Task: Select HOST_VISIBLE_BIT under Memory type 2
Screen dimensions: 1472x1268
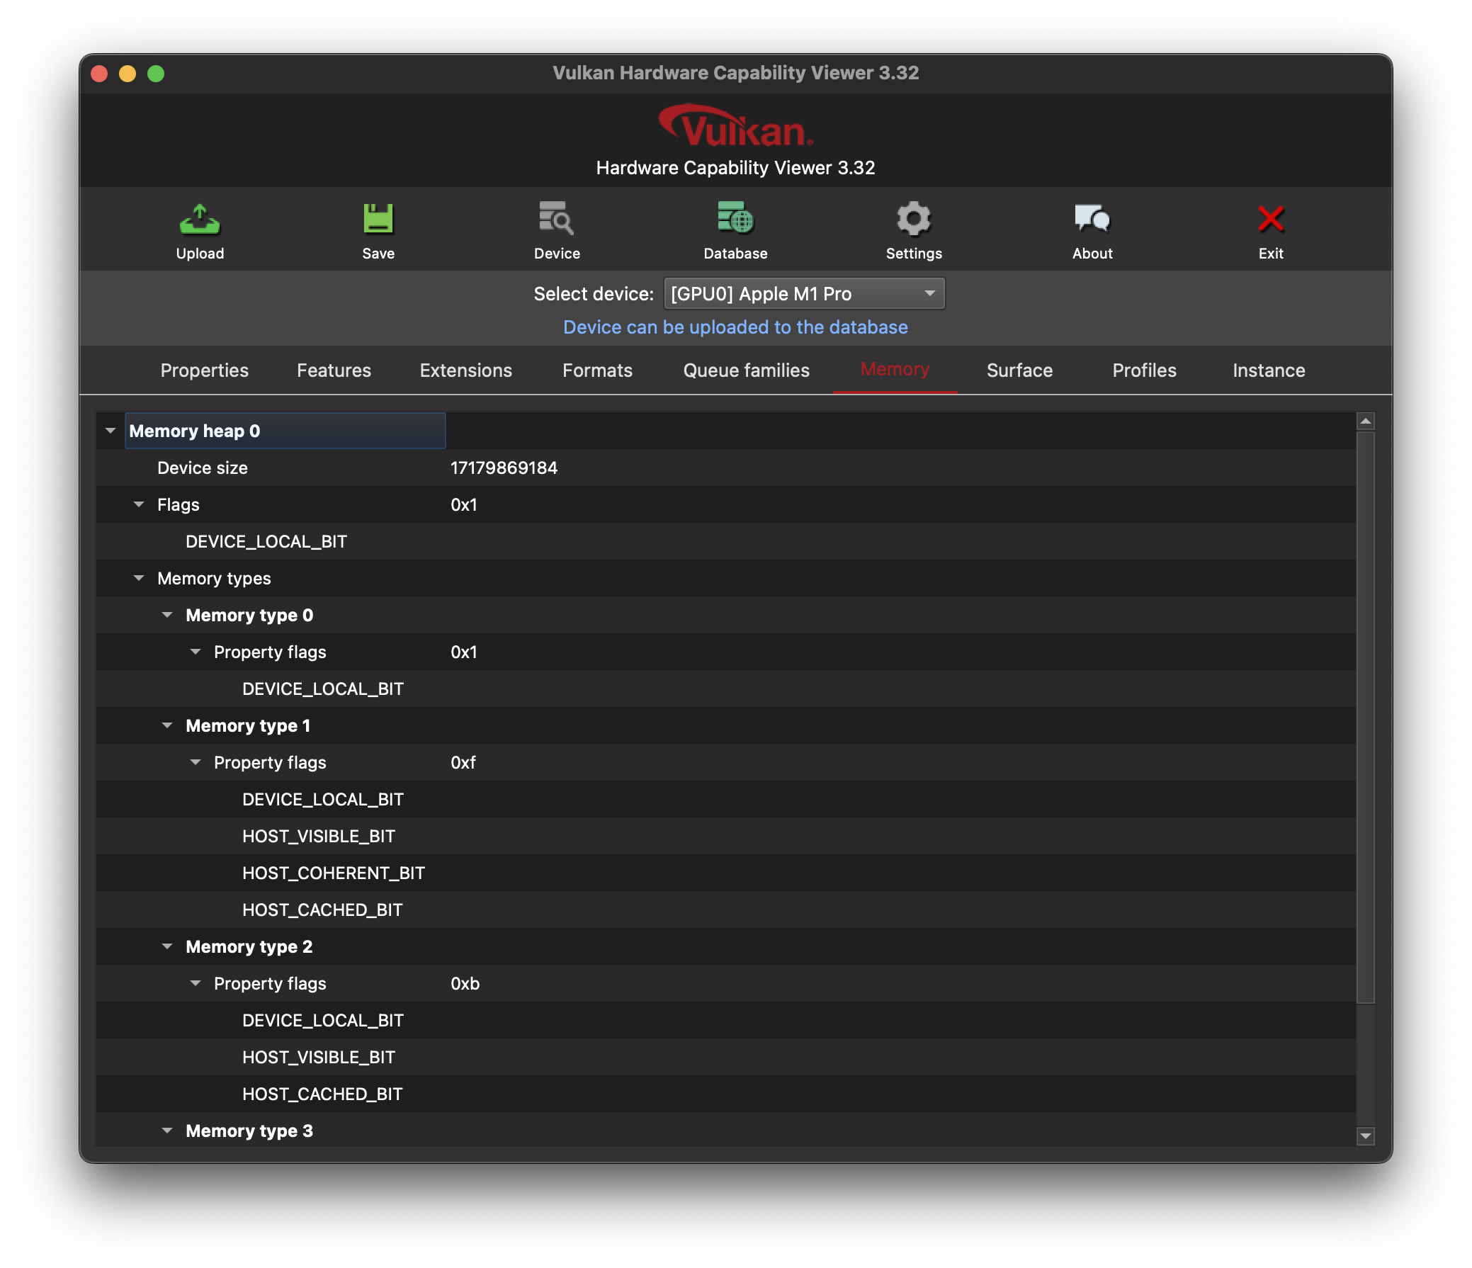Action: pos(318,1057)
